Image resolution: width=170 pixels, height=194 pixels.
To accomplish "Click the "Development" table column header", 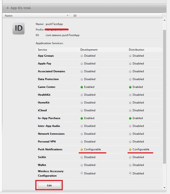I will pyautogui.click(x=89, y=50).
